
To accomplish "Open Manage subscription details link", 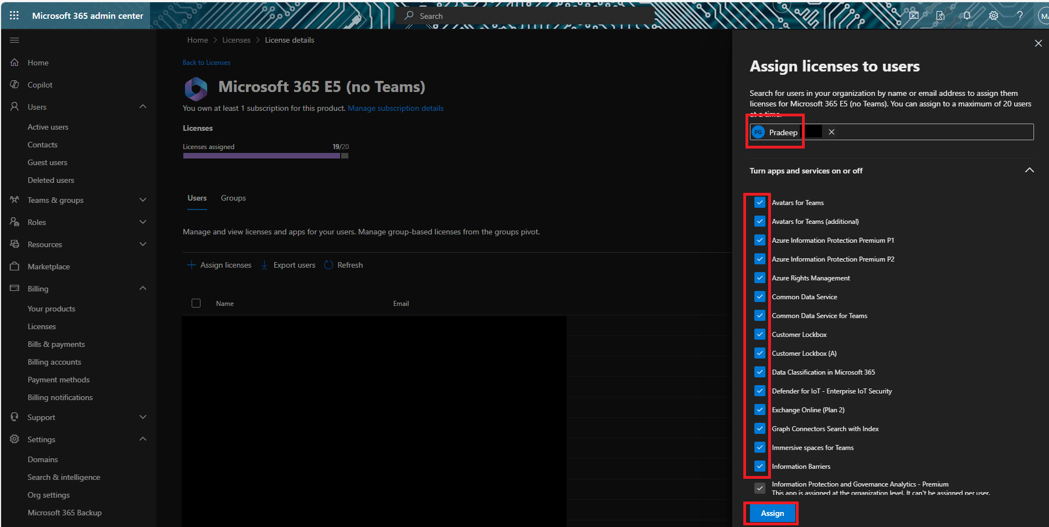I will 395,108.
